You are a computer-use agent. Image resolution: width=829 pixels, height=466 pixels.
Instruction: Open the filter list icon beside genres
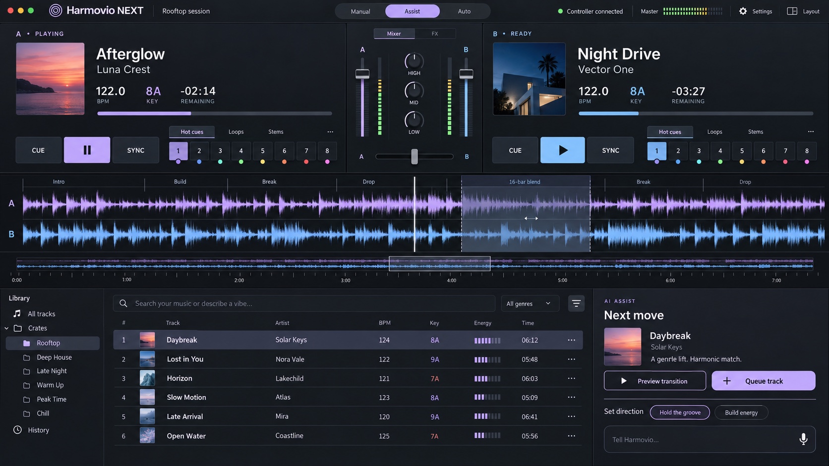pyautogui.click(x=576, y=304)
